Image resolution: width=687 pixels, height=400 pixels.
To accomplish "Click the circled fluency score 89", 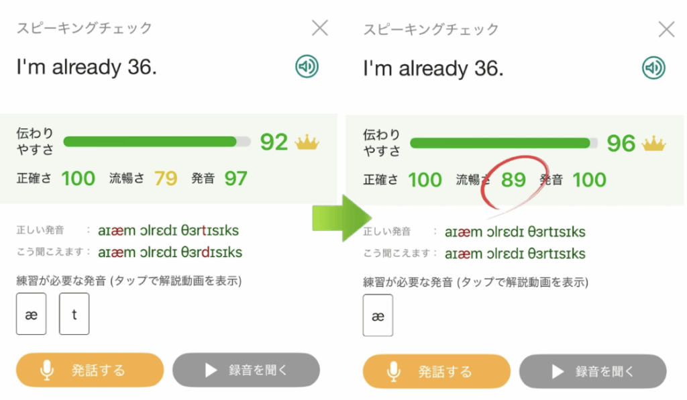I will tap(514, 180).
